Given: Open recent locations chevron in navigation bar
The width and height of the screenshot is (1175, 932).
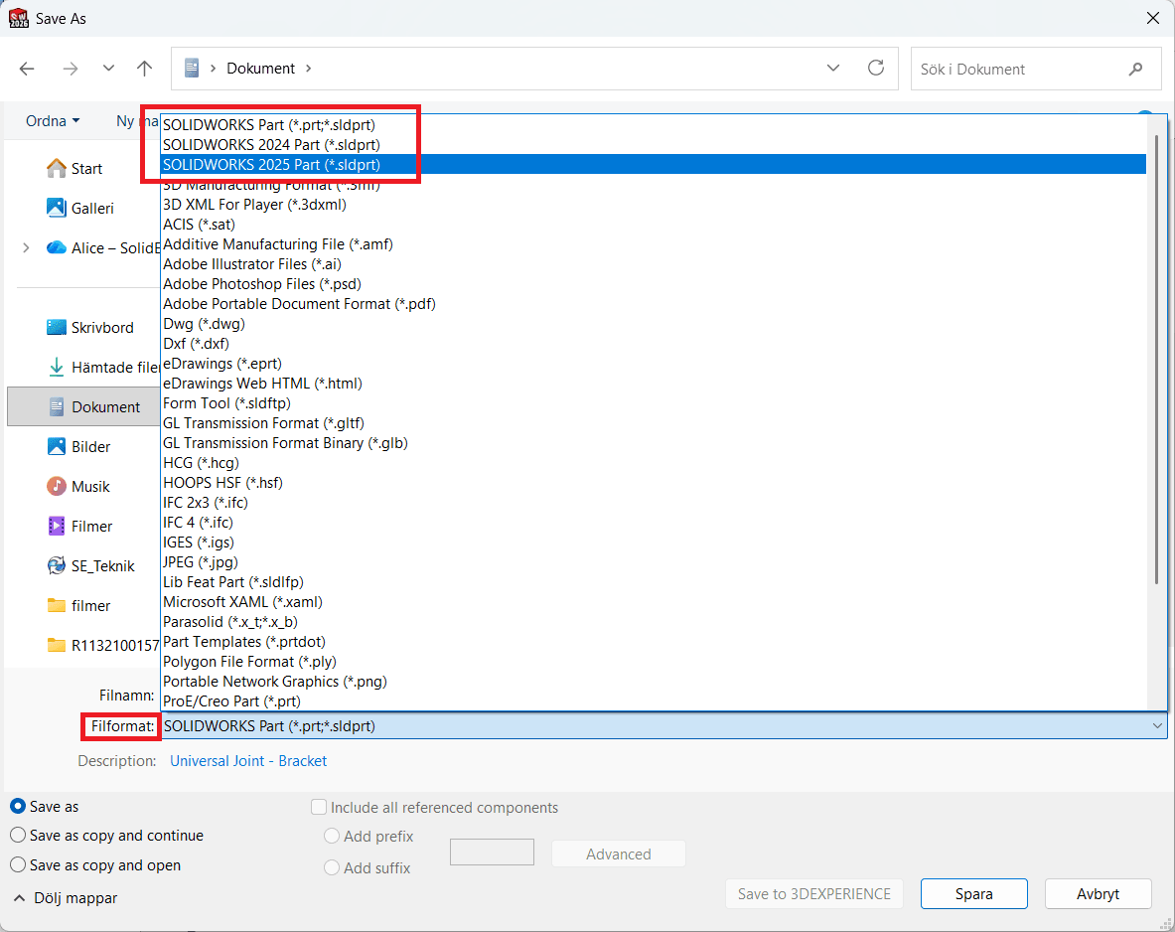Looking at the screenshot, I should (108, 69).
